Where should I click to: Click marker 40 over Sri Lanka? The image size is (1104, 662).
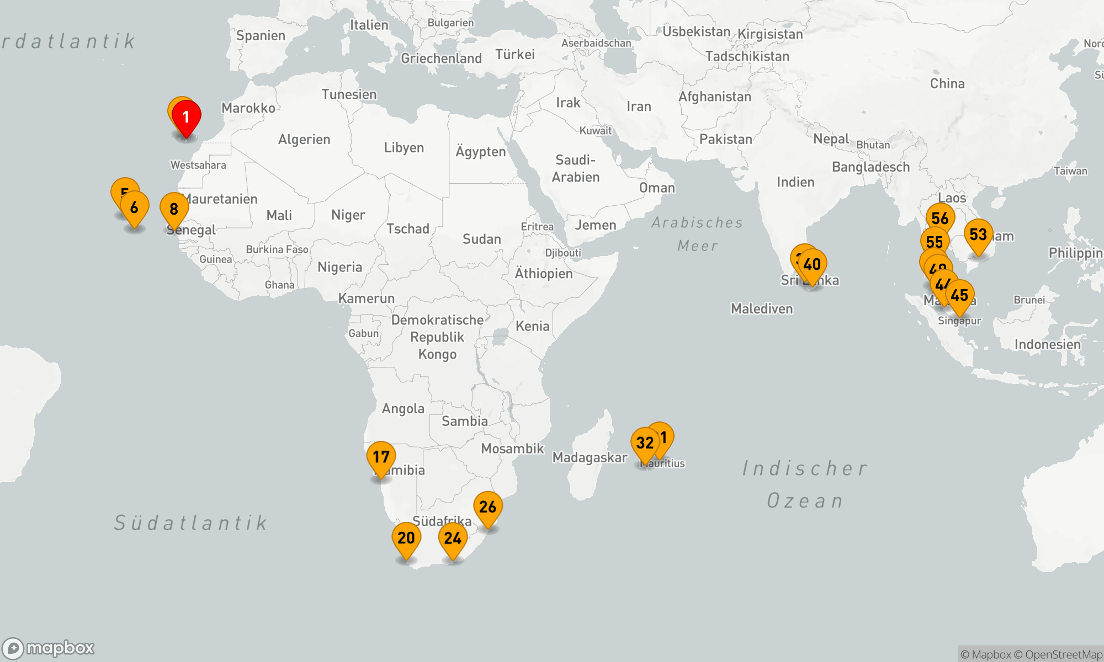[812, 264]
